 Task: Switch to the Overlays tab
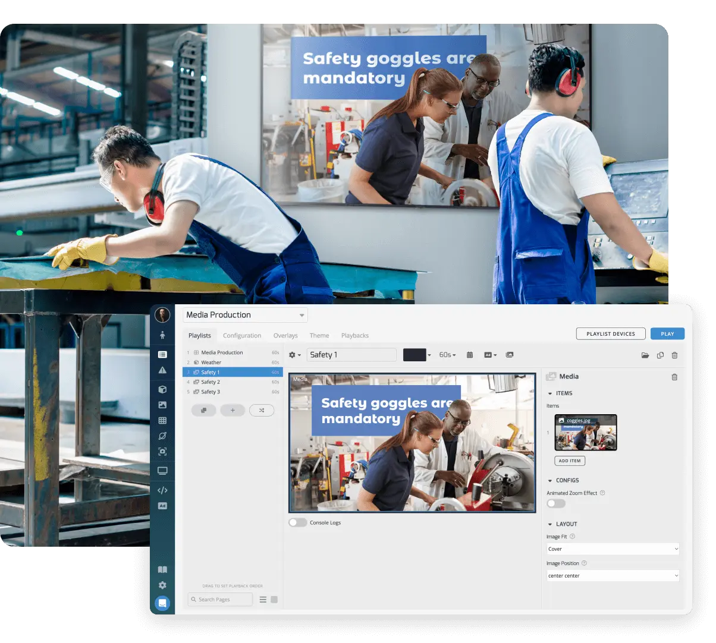pos(285,336)
